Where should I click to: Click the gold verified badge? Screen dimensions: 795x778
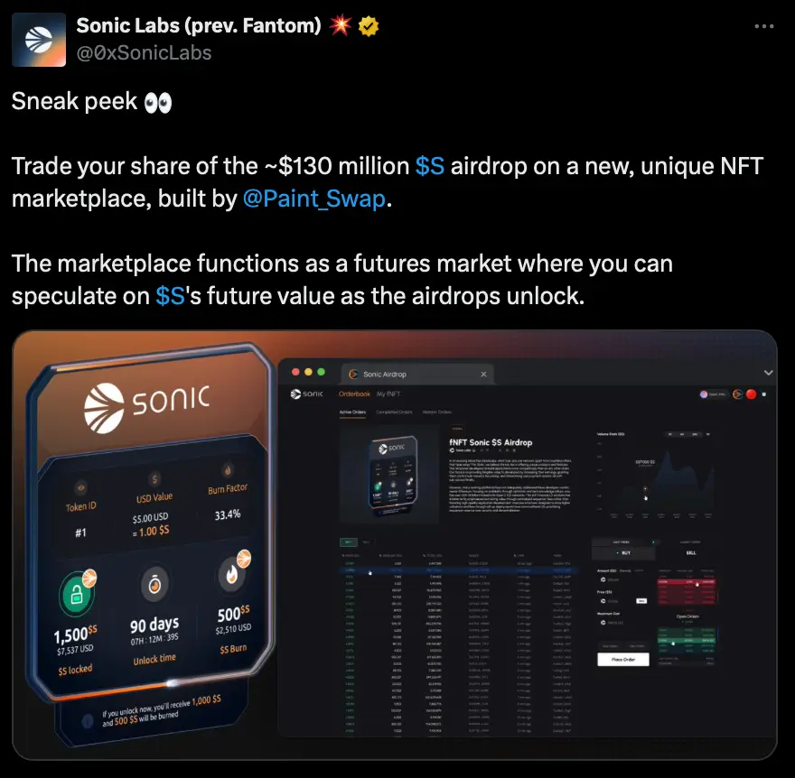coord(369,26)
